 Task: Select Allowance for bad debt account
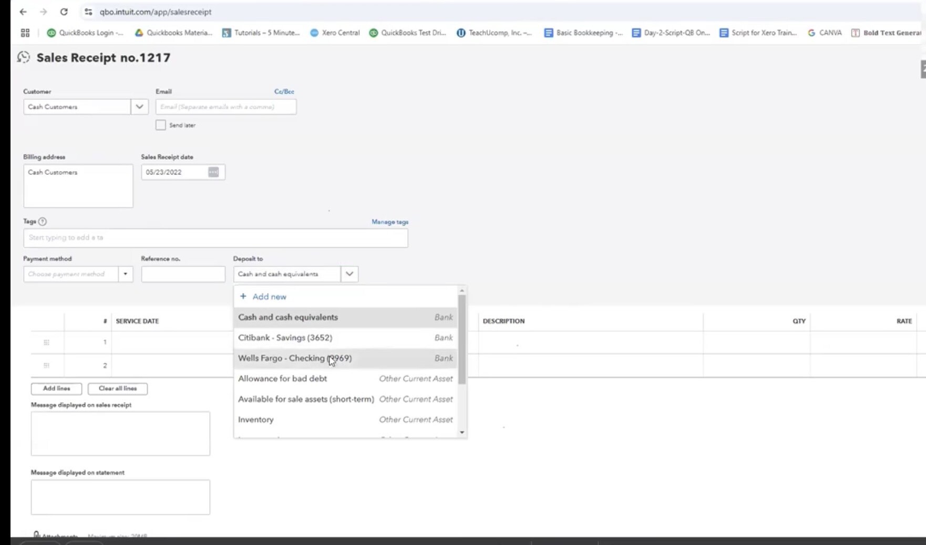pos(345,379)
